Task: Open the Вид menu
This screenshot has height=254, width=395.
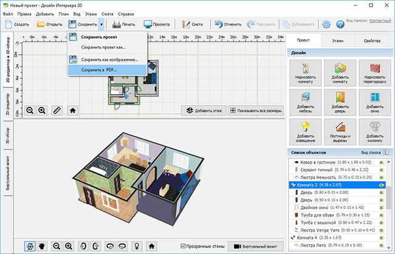Action: pyautogui.click(x=77, y=14)
